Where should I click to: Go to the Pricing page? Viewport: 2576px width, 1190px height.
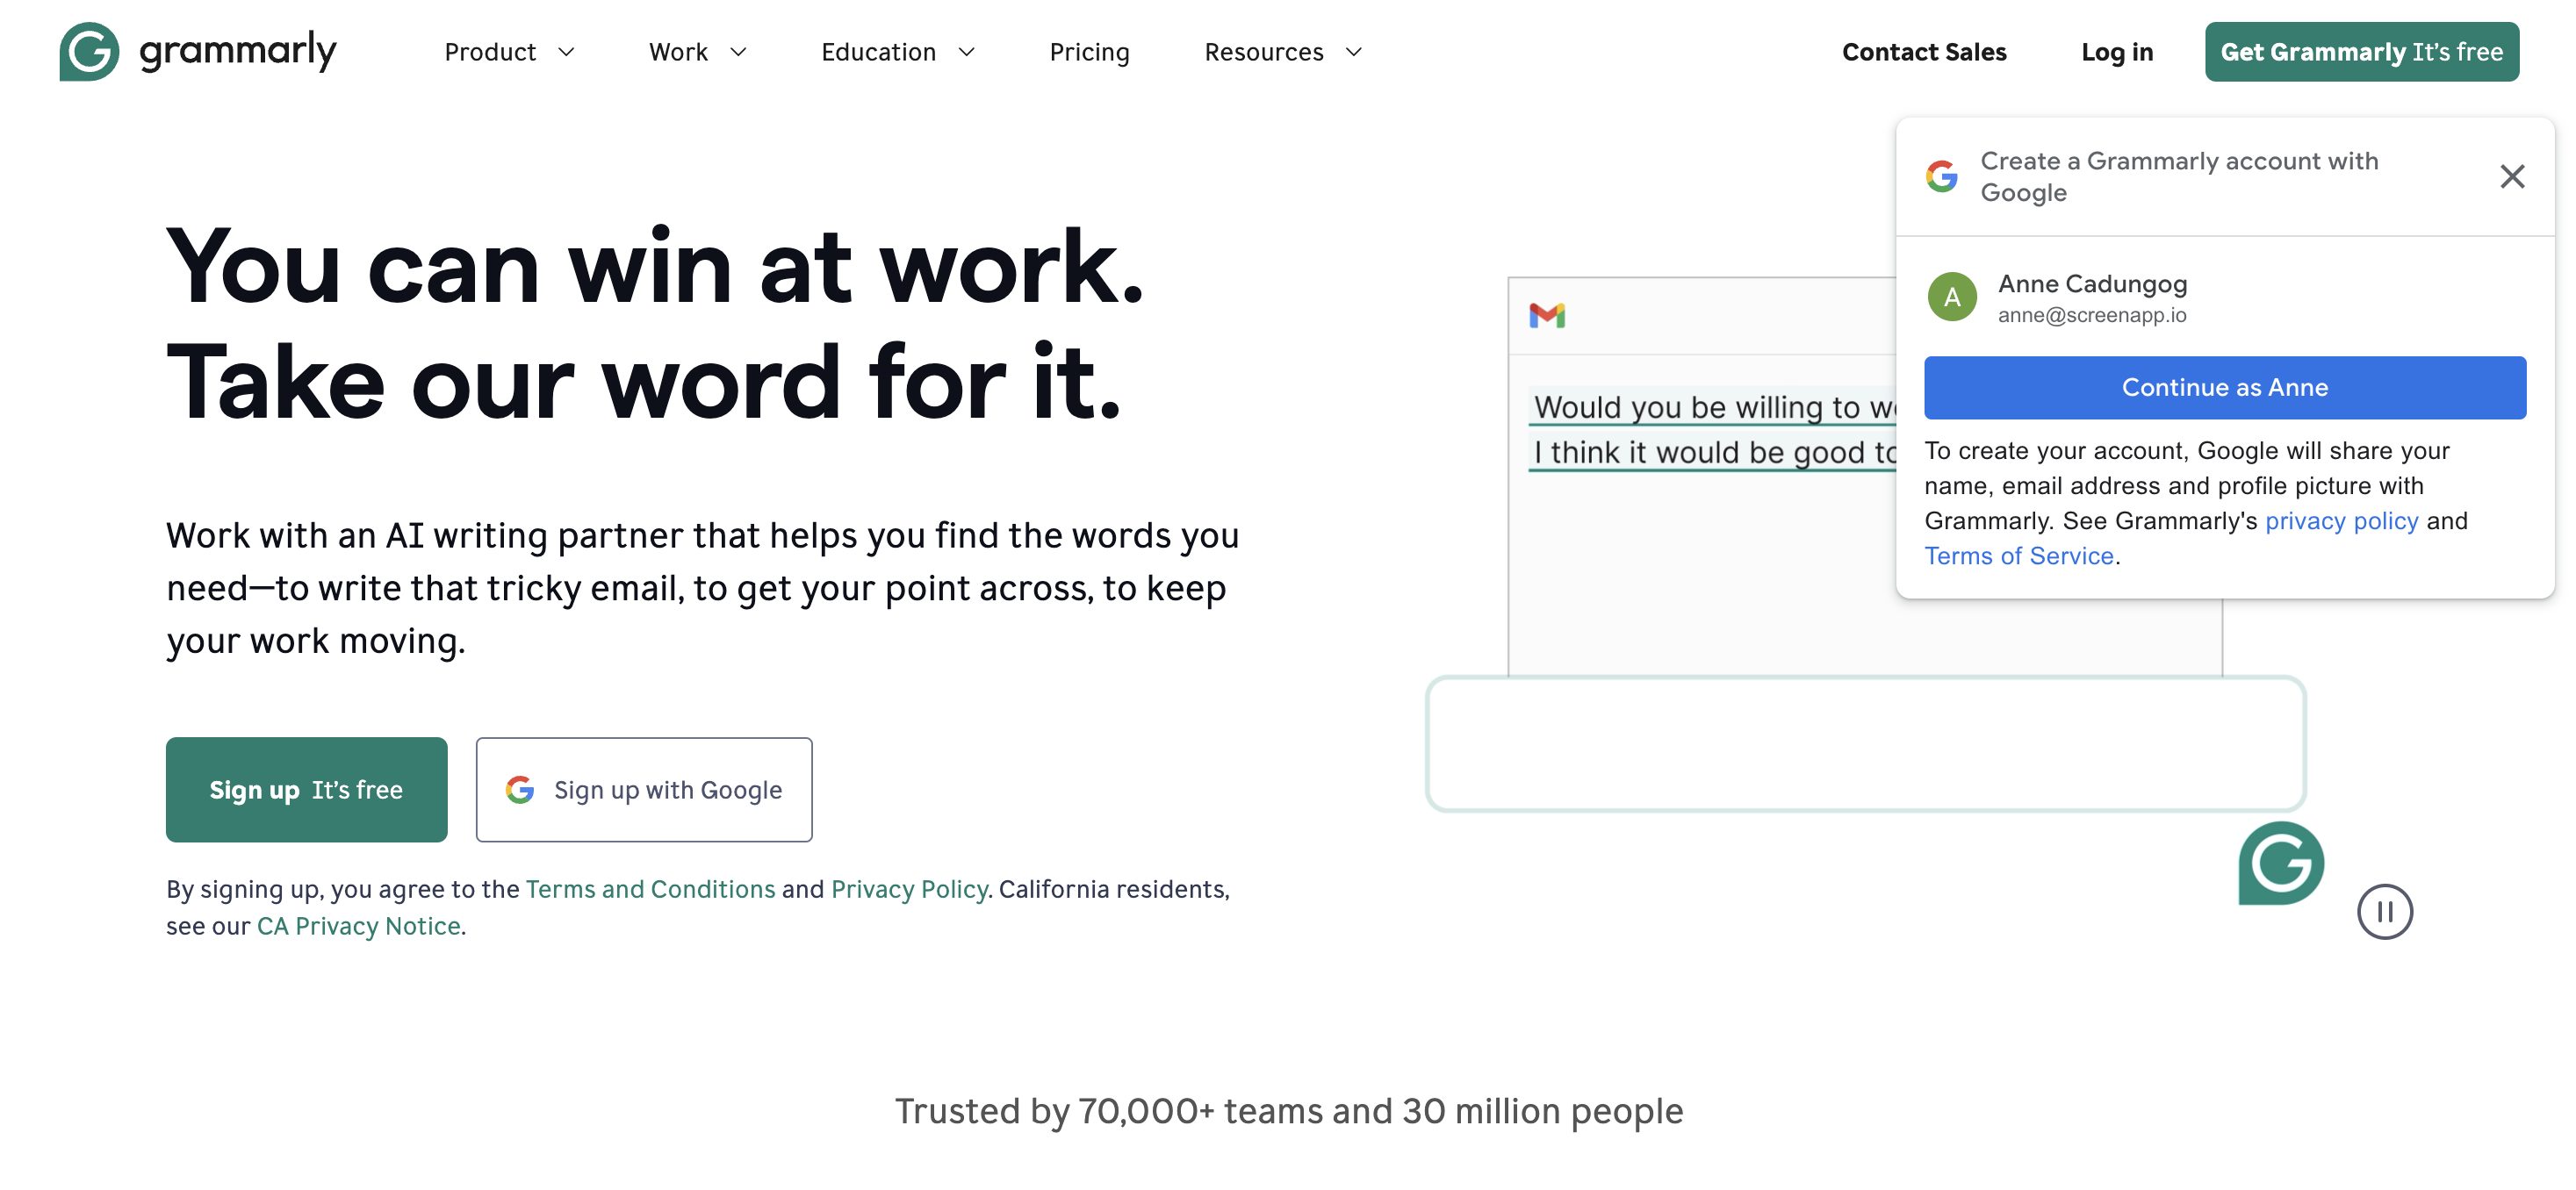click(1089, 52)
